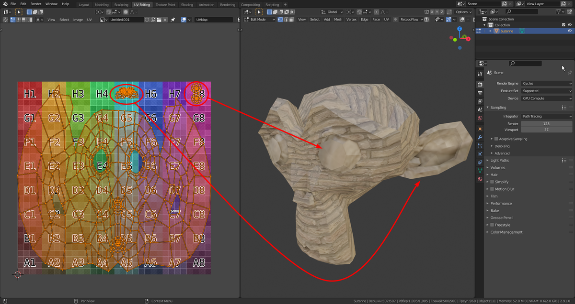The image size is (575, 304).
Task: Open Sampling presets list icon
Action: [564, 108]
